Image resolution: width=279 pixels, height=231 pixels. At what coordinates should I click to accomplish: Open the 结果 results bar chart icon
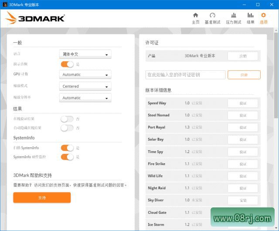(x=250, y=15)
